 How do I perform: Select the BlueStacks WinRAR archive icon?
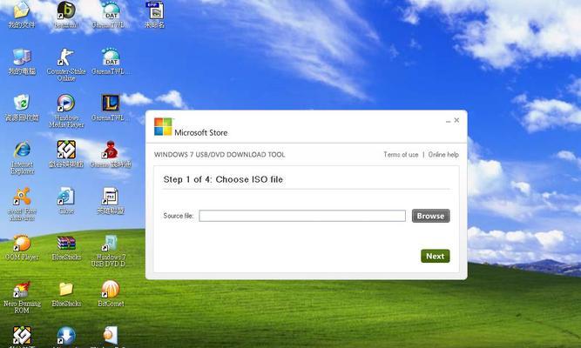click(66, 247)
